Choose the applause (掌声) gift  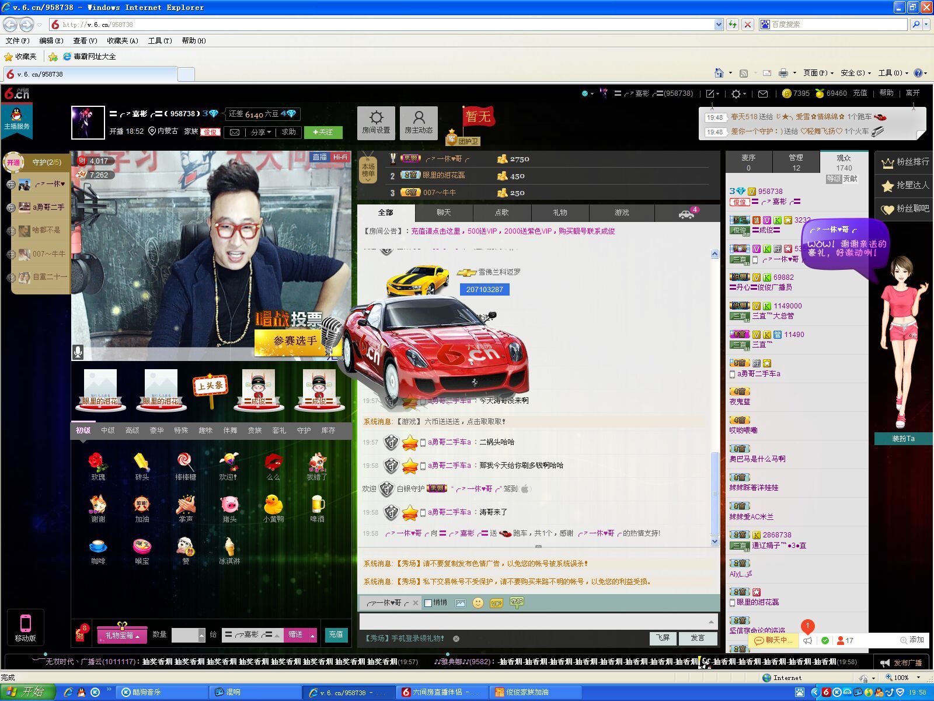(x=186, y=508)
